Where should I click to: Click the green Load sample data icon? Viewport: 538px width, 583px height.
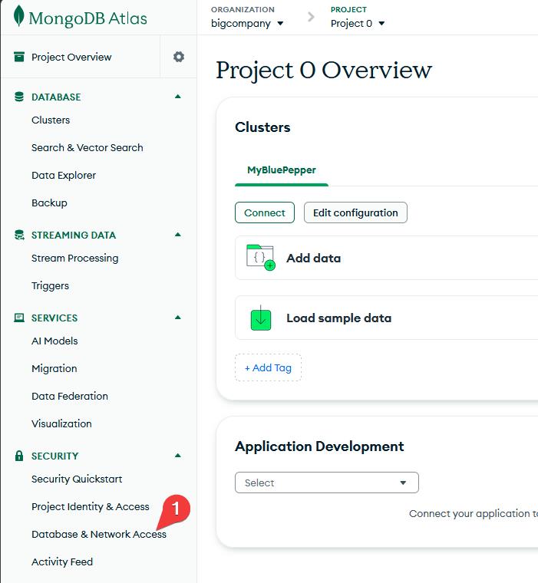[x=261, y=318]
